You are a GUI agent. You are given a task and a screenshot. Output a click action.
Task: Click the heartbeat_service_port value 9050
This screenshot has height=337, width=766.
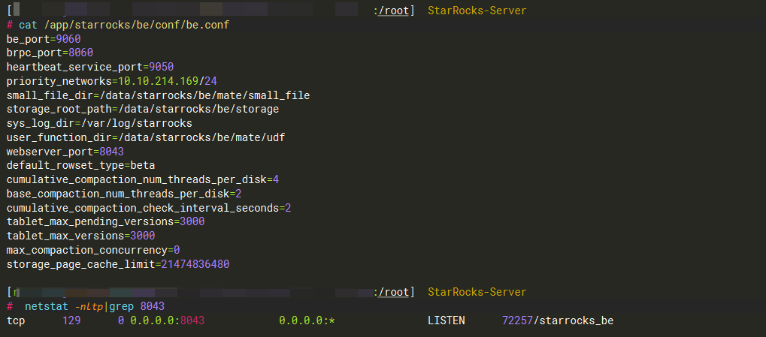162,67
